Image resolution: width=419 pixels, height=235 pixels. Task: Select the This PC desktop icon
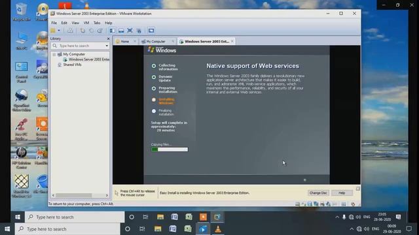pyautogui.click(x=22, y=40)
